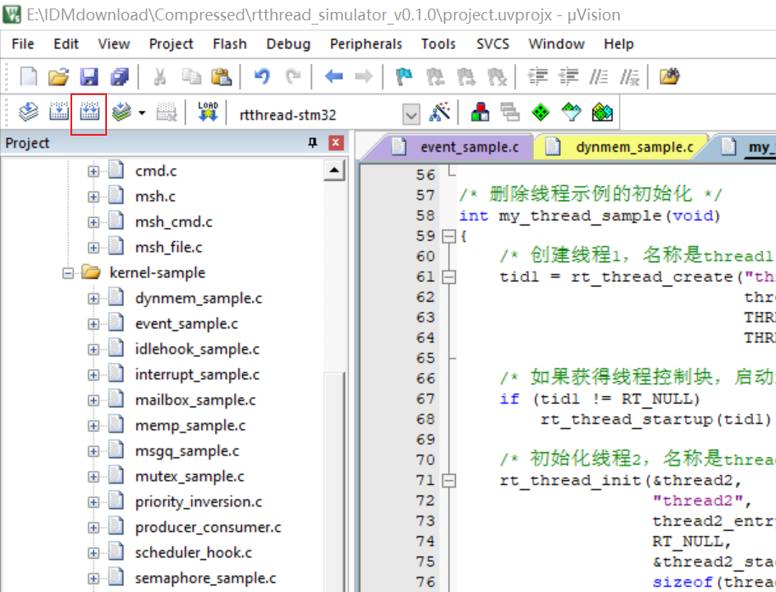Open the File menu
Viewport: 776px width, 592px height.
[x=23, y=44]
